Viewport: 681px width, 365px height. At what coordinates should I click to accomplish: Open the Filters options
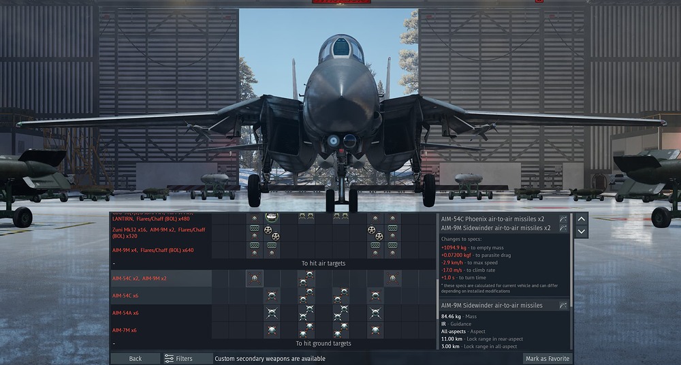[x=188, y=358]
